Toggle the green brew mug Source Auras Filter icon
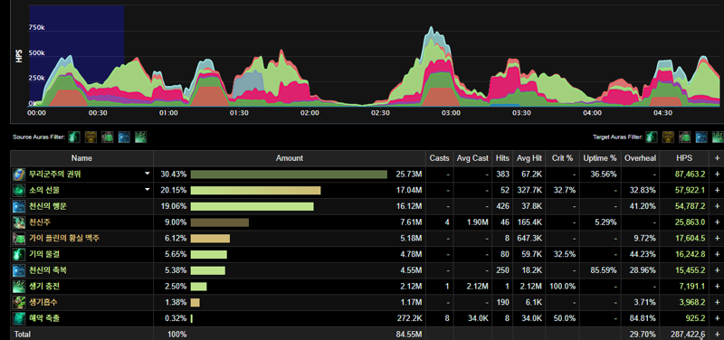The image size is (724, 340). pyautogui.click(x=108, y=137)
